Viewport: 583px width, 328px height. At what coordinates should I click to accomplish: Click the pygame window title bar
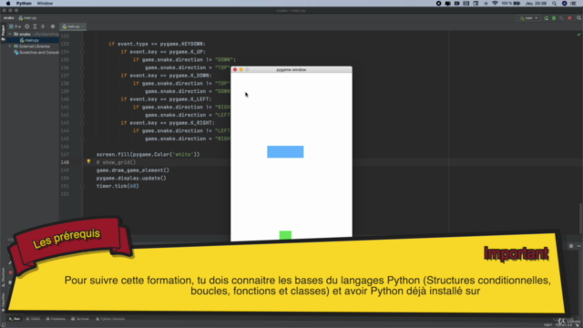click(x=291, y=69)
